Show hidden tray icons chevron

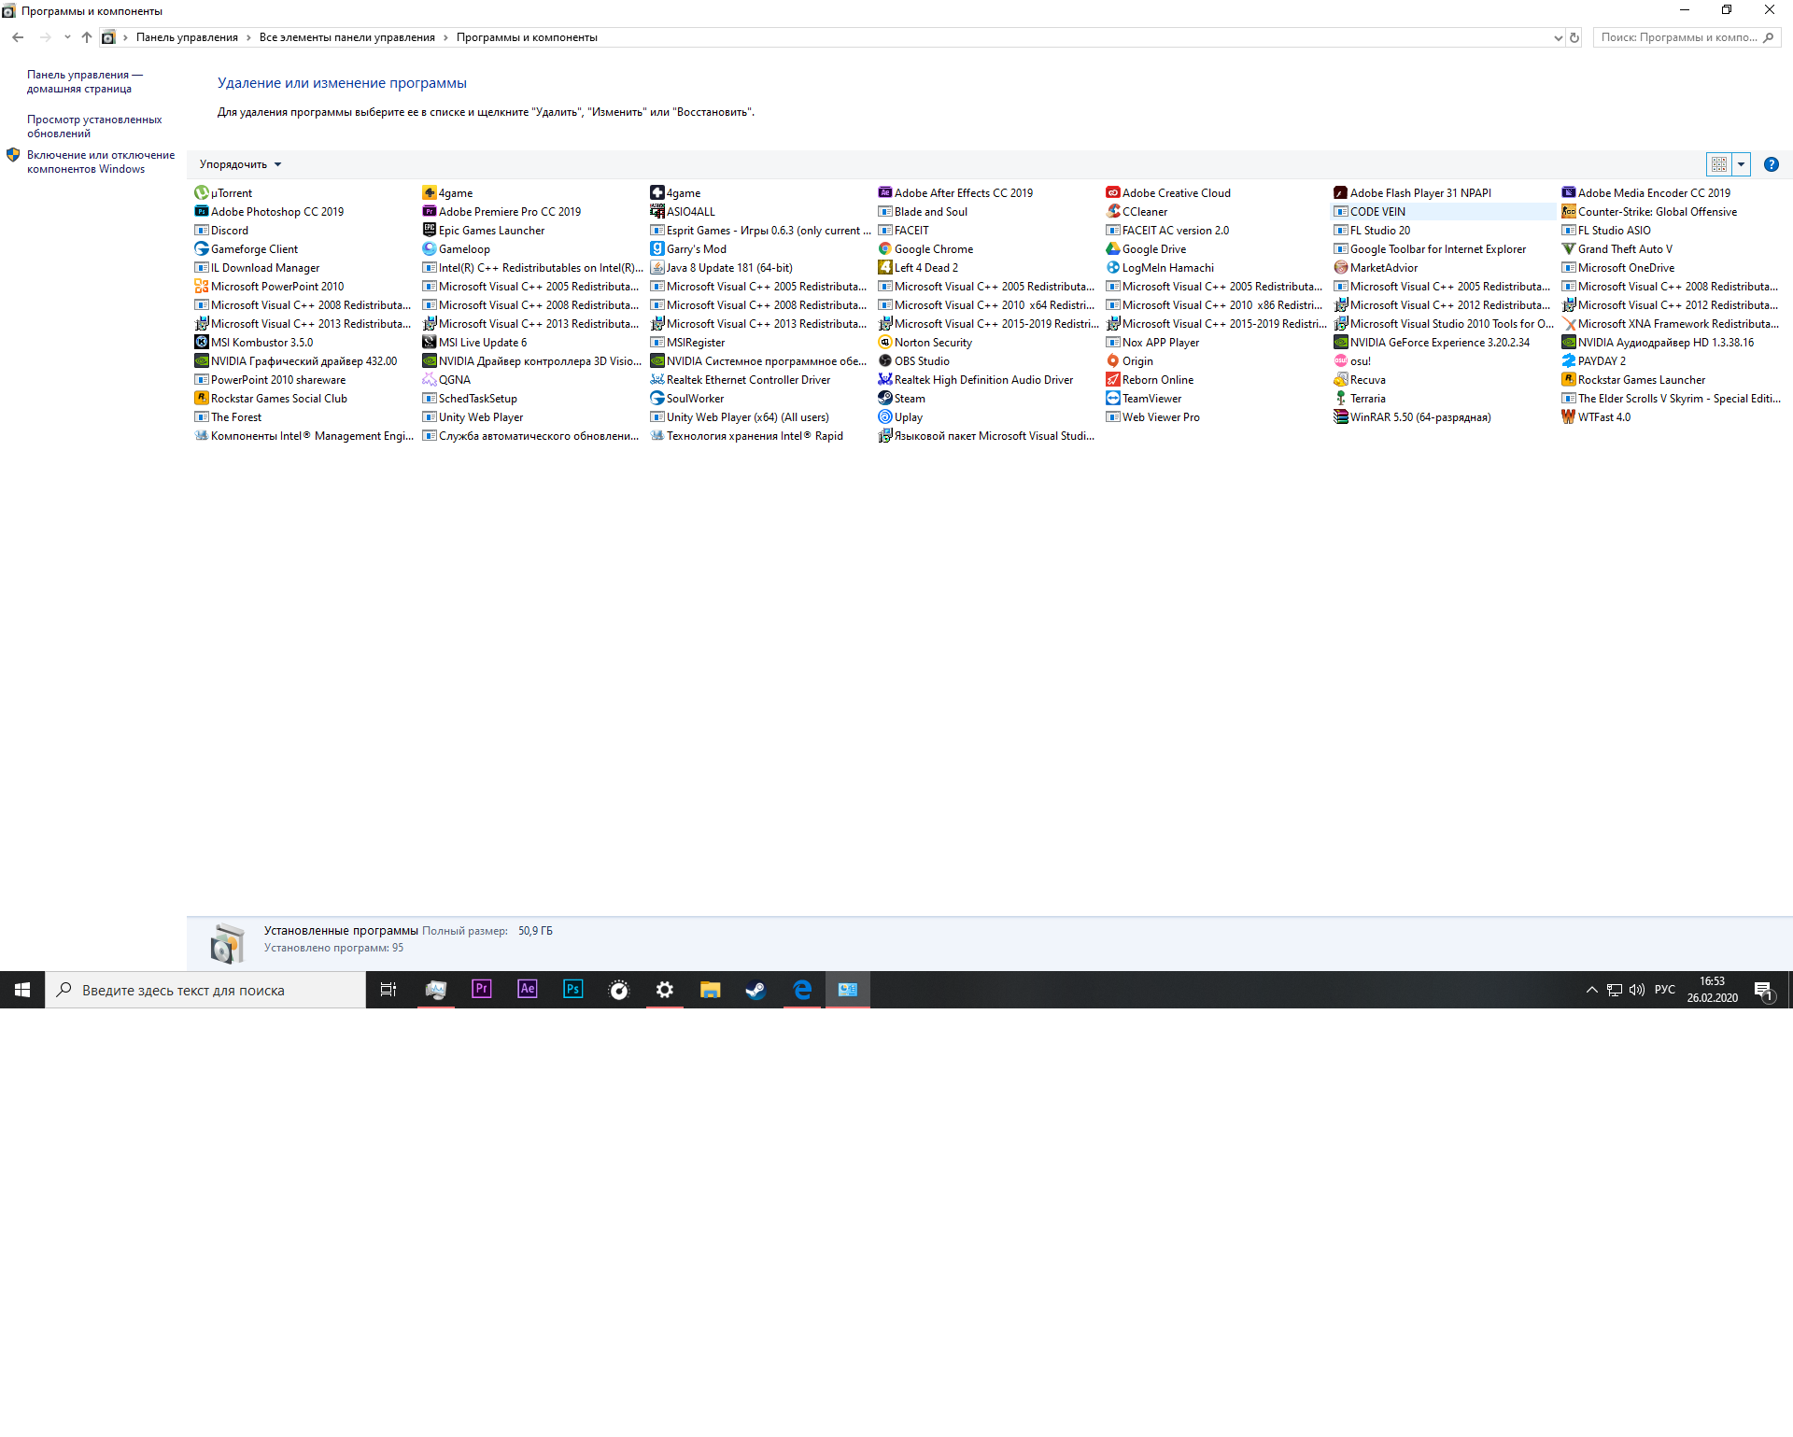pos(1591,990)
